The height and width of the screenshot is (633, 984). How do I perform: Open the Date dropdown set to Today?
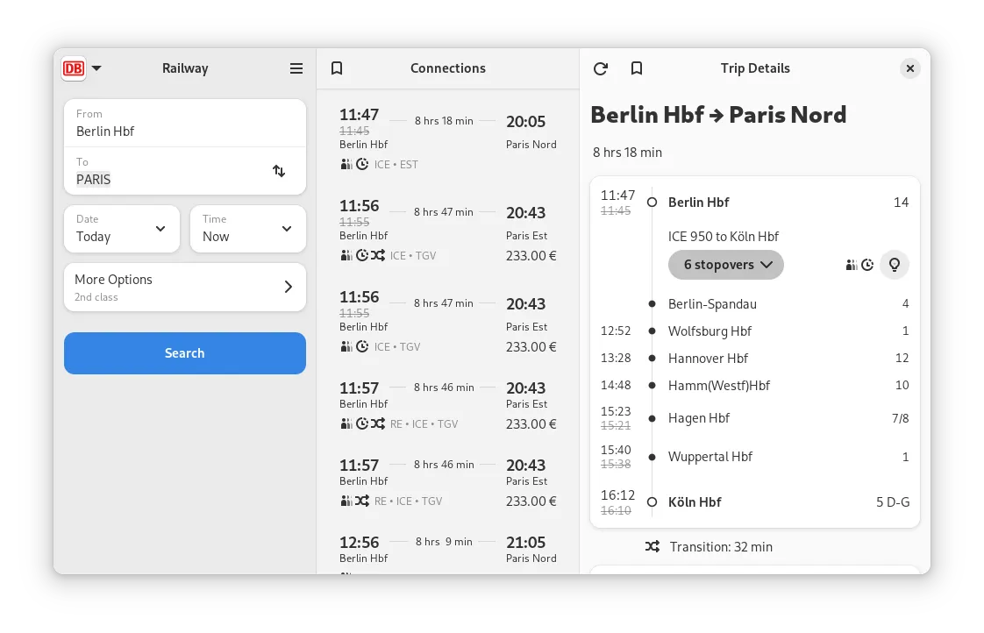pyautogui.click(x=122, y=229)
